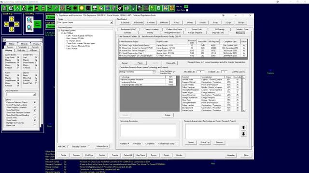The height and width of the screenshot is (173, 309).
Task: Toggle Comet Path objects checkbox
Action: 36,83
